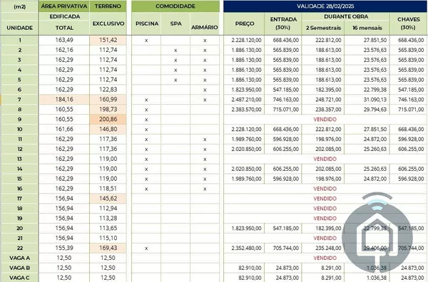Click the EXCLUSIVO header cell
The width and height of the screenshot is (428, 282).
(x=108, y=23)
